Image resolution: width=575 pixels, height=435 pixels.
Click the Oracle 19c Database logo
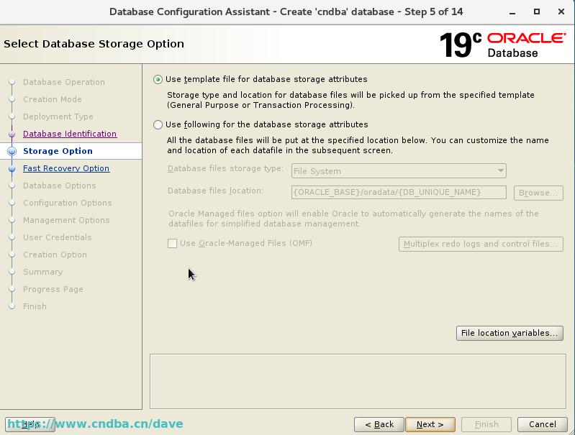coord(502,45)
